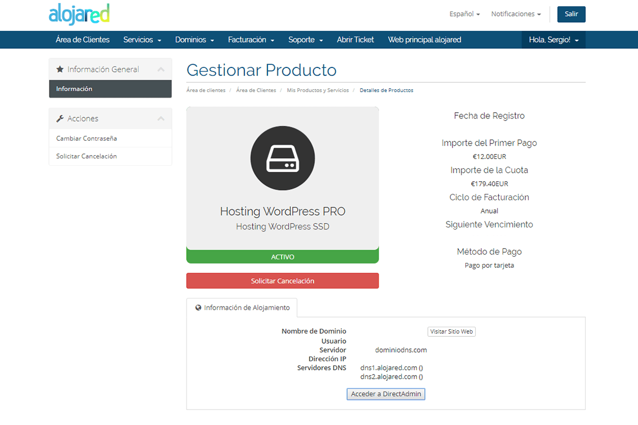The height and width of the screenshot is (425, 638).
Task: Follow Mis Productos y Servicios breadcrumb
Action: [x=317, y=90]
